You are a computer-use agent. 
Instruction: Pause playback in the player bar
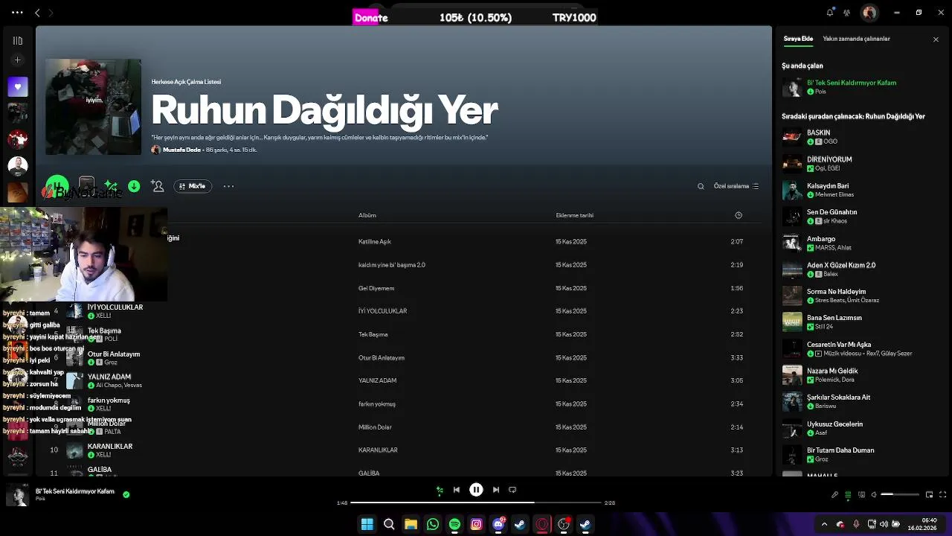point(476,490)
